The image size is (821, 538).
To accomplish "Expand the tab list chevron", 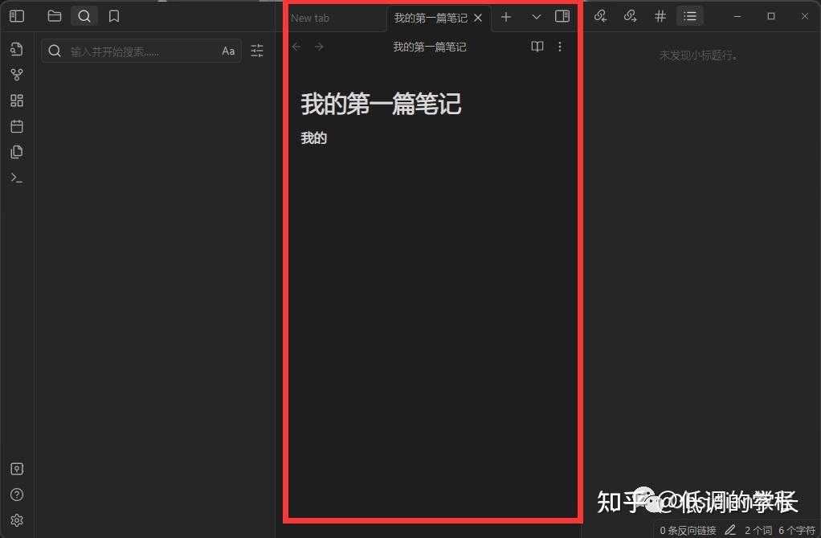I will pos(536,17).
